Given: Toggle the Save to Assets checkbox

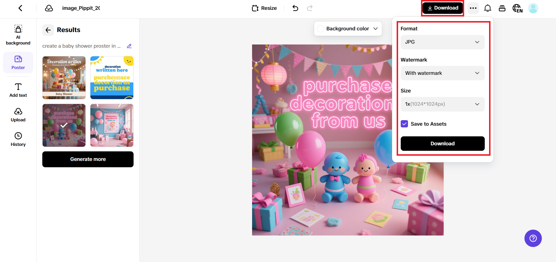Looking at the screenshot, I should [x=404, y=124].
